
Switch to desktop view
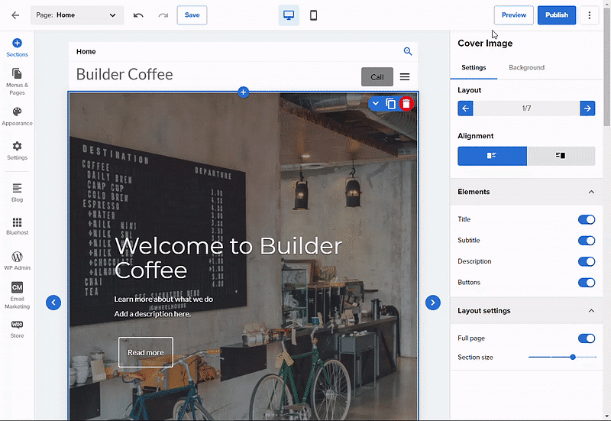(289, 15)
